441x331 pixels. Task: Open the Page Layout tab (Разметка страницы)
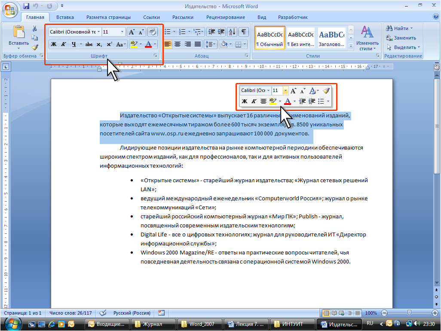108,17
